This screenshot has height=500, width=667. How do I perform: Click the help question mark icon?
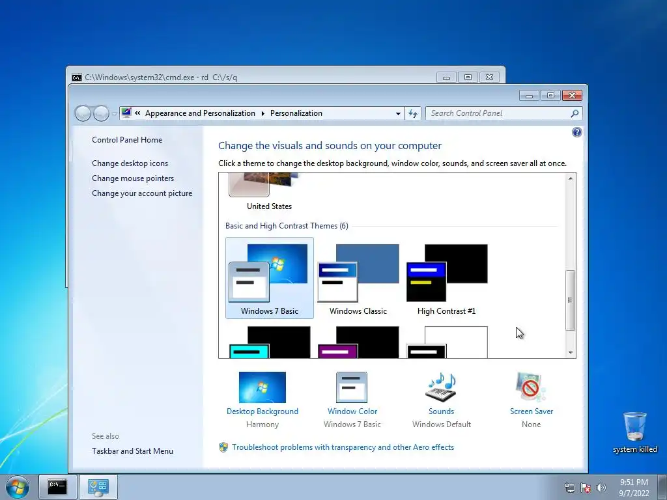point(577,132)
